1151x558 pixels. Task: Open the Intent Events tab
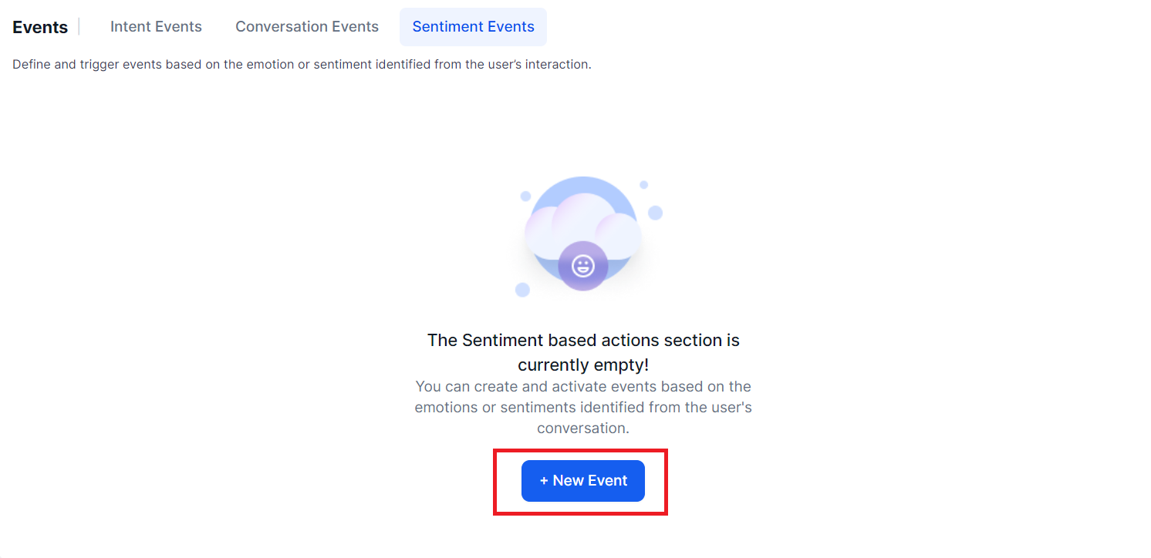point(156,27)
